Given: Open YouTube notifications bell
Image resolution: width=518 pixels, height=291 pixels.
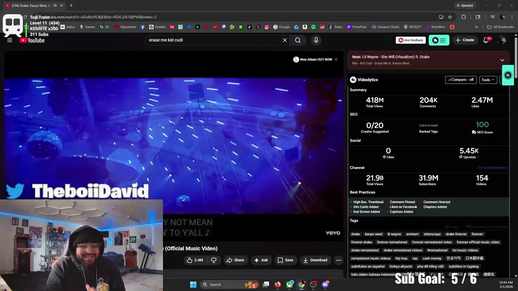Looking at the screenshot, I should point(486,40).
